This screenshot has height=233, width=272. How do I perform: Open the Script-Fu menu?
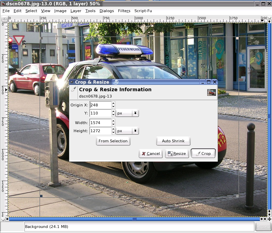coord(143,11)
